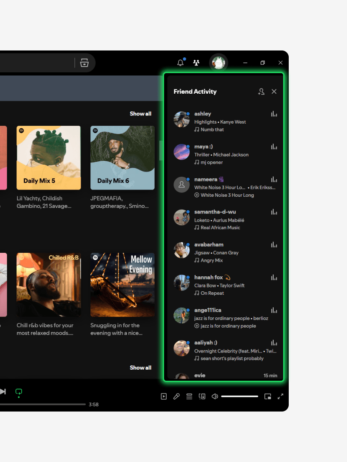Click the lower Show all link
This screenshot has width=347, height=462.
(x=141, y=367)
